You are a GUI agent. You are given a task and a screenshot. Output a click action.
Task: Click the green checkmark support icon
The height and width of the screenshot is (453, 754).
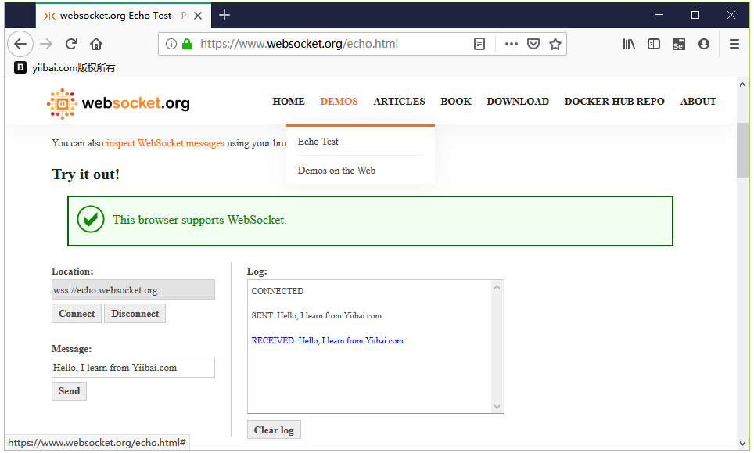pyautogui.click(x=91, y=219)
